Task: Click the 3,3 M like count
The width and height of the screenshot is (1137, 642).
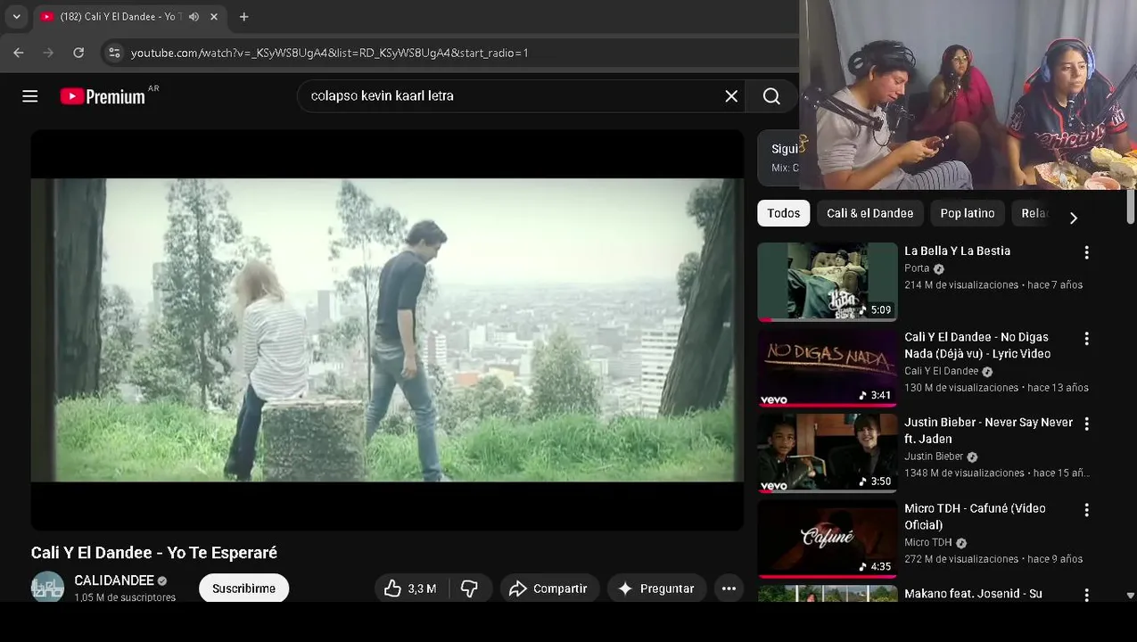Action: [422, 589]
